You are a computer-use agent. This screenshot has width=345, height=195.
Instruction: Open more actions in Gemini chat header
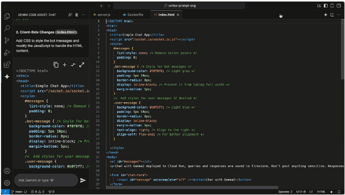(x=83, y=15)
